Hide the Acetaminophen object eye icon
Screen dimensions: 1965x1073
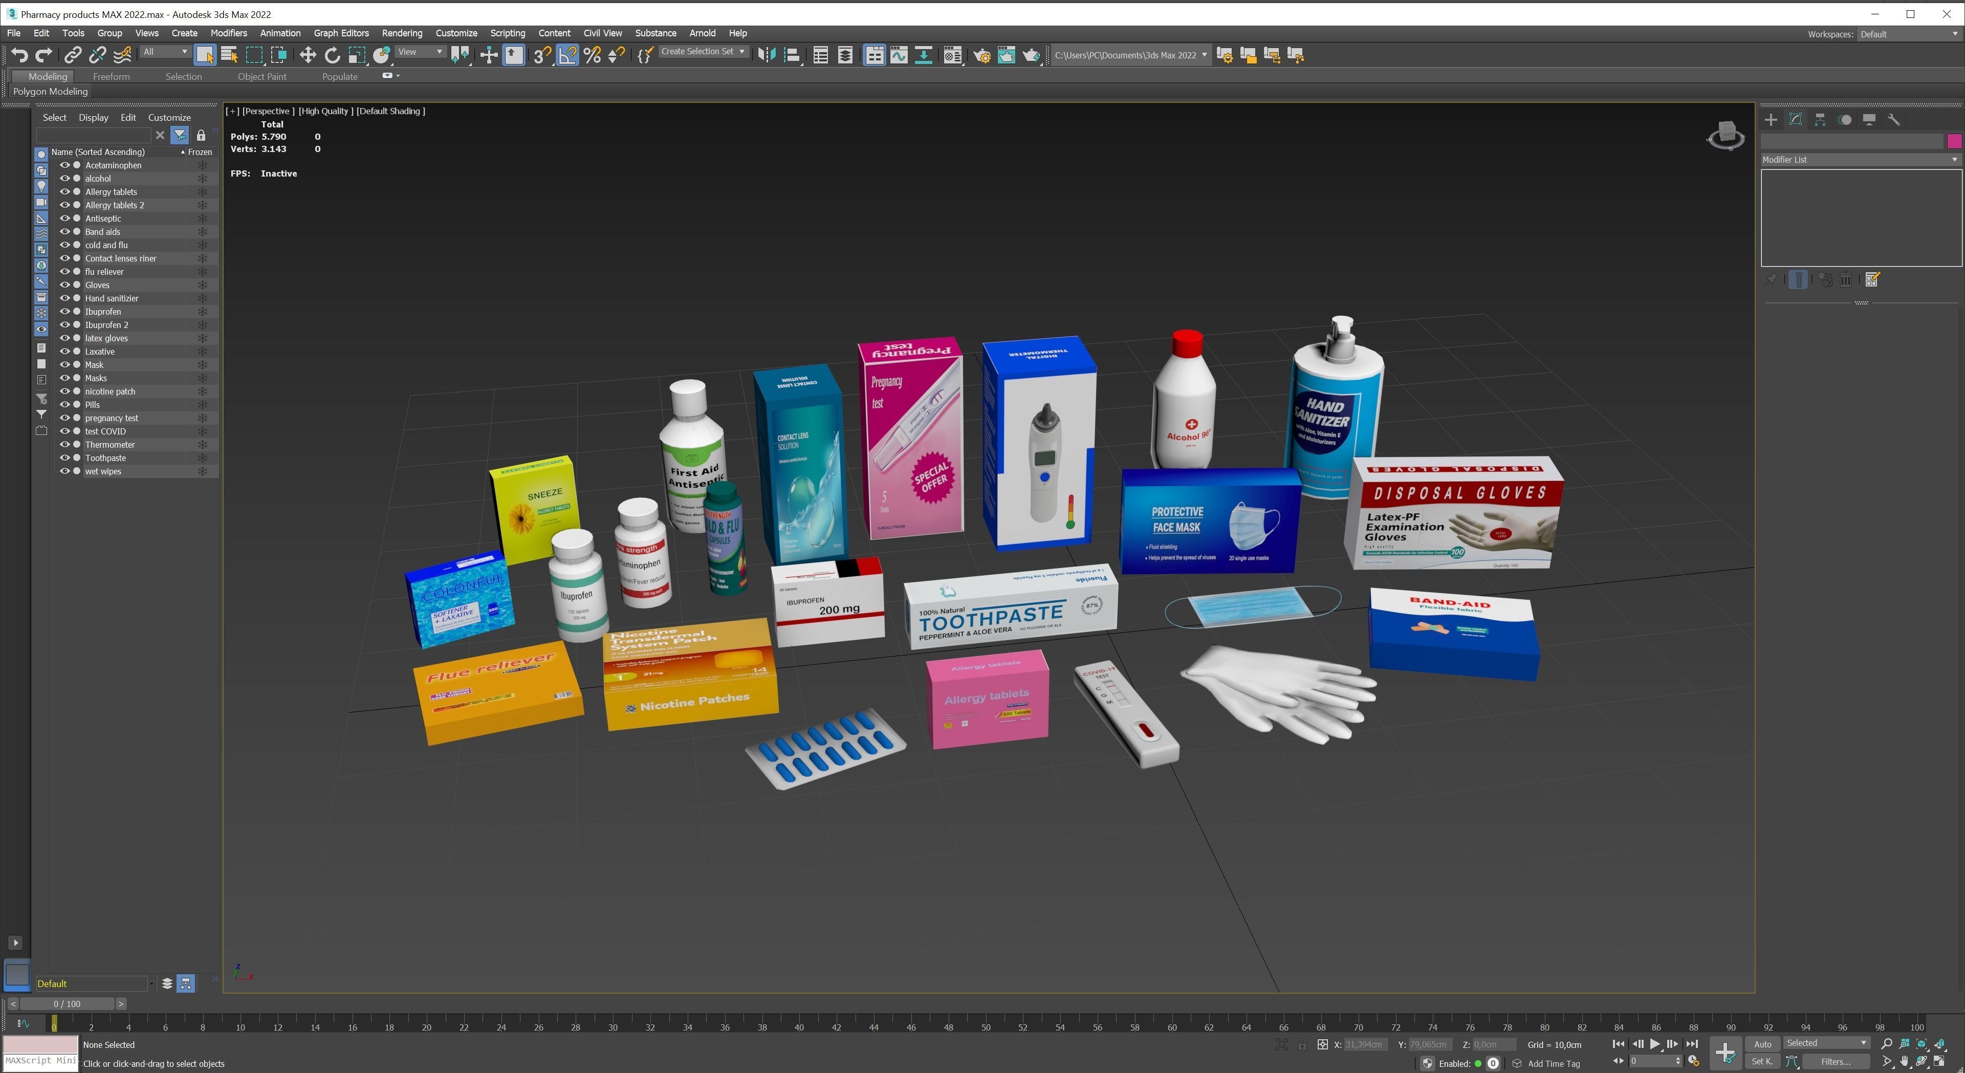click(x=65, y=165)
